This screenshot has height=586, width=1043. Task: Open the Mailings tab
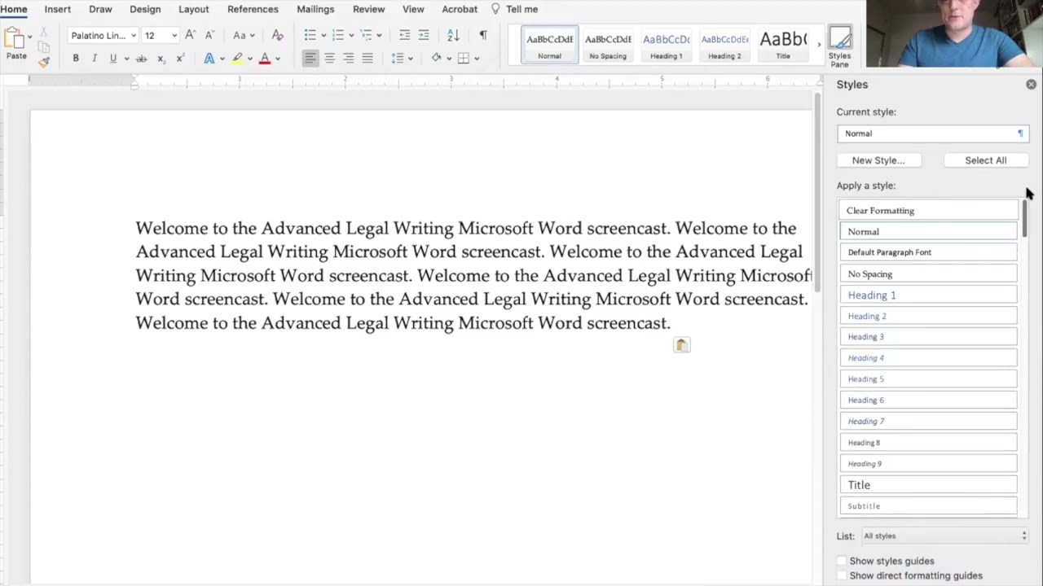[x=315, y=9]
